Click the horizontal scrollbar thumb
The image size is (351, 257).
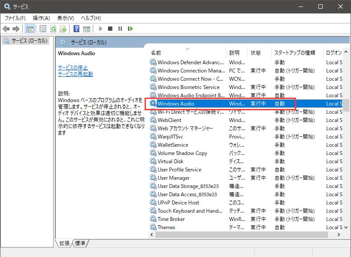tap(242, 234)
